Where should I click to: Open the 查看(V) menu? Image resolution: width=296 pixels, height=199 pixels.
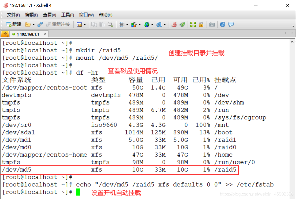click(49, 15)
